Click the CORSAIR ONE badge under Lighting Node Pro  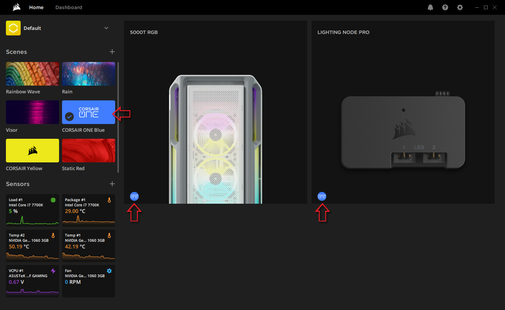pyautogui.click(x=322, y=196)
